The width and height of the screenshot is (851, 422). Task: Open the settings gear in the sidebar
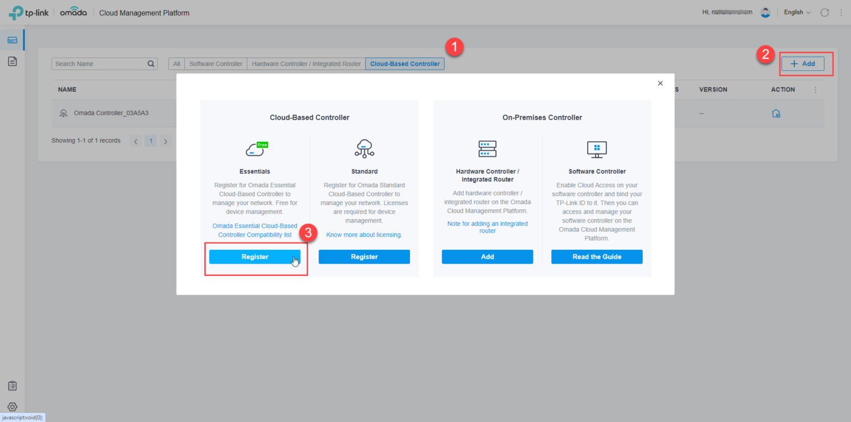pyautogui.click(x=12, y=407)
